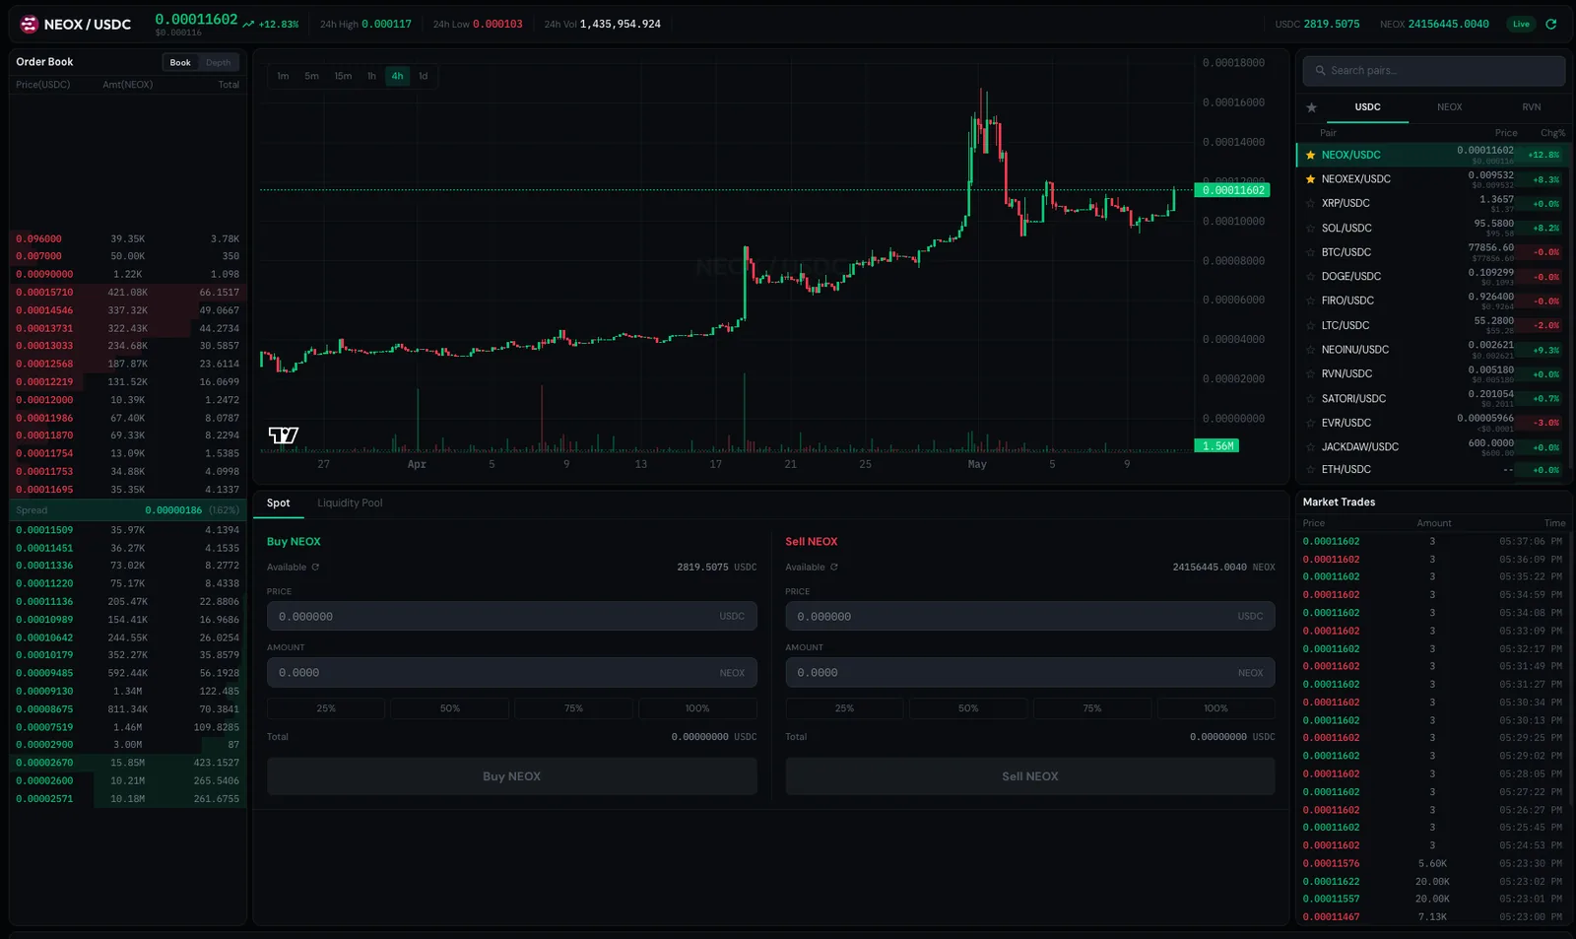Screen dimensions: 1576x939
Task: Focus the Sell NEOX price field
Action: click(x=1030, y=617)
